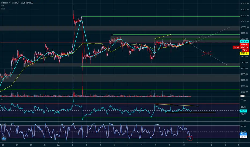This screenshot has width=250, height=147.
Task: Click the 10000.00 price axis label
Action: (x=245, y=27)
